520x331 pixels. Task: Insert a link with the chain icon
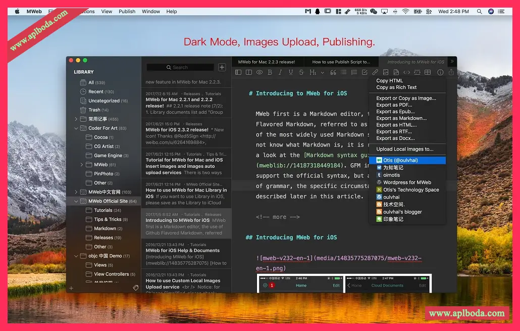(x=375, y=73)
